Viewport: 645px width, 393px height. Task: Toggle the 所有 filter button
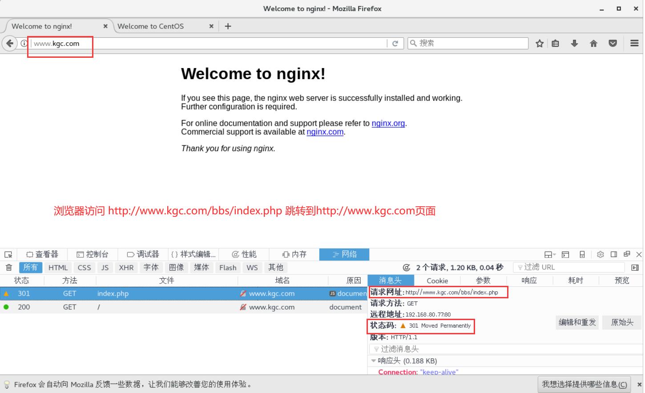(31, 267)
